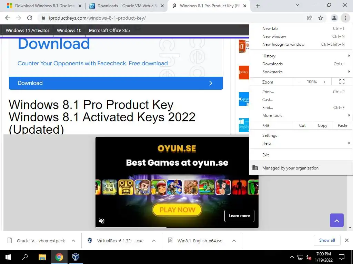Open a new tab with the plus button
This screenshot has height=264, width=353.
pyautogui.click(x=258, y=6)
